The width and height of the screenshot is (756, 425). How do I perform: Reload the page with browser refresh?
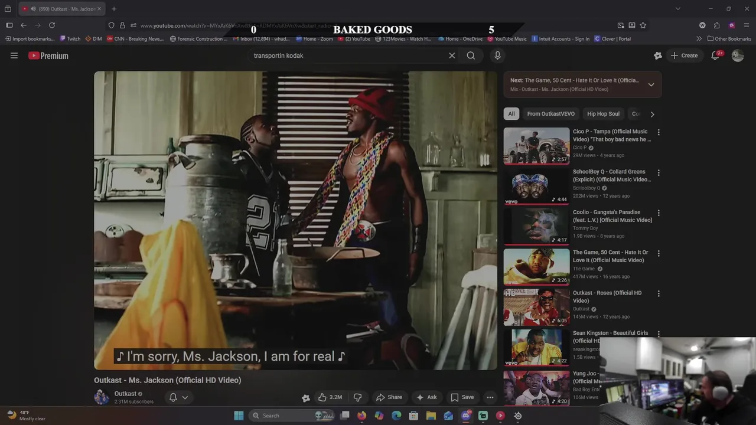click(x=52, y=25)
